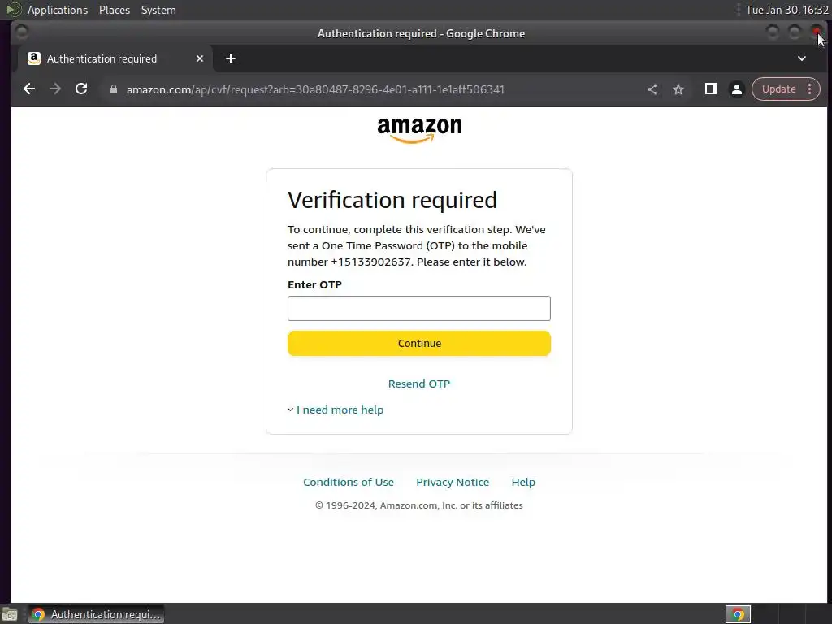
Task: Open the Applications menu
Action: pyautogui.click(x=58, y=10)
